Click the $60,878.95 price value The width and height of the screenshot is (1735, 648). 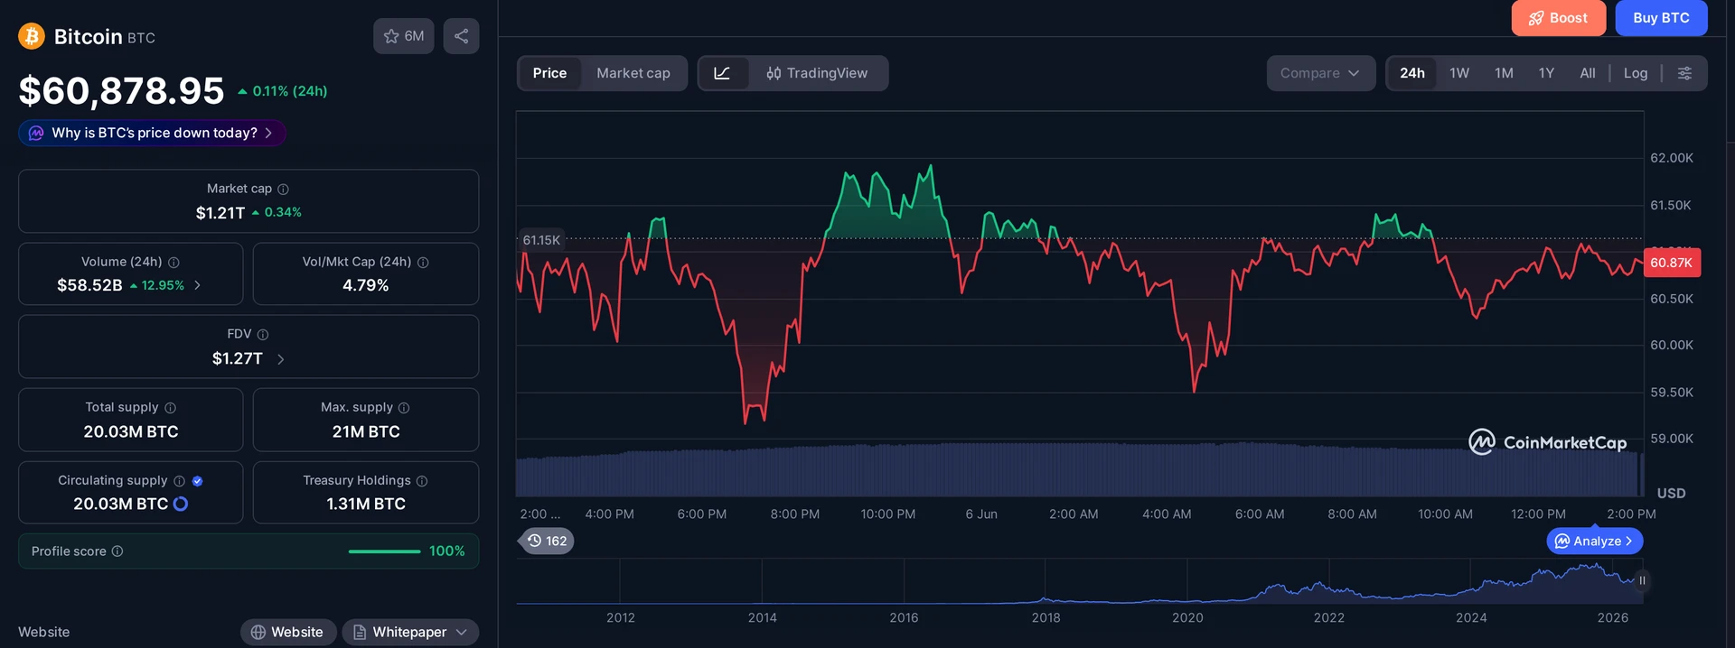(x=121, y=90)
